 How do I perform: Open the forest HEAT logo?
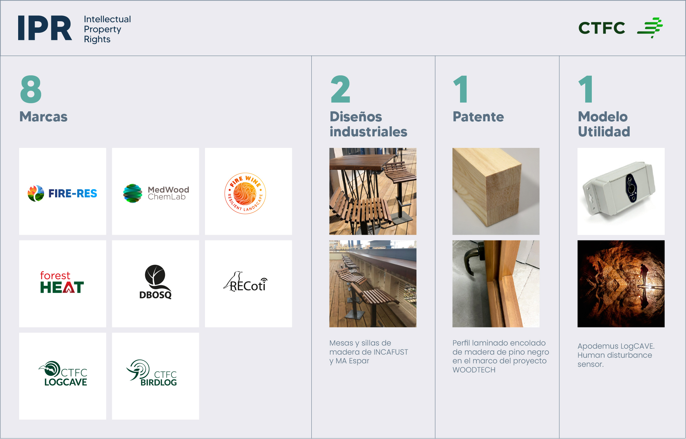(x=62, y=282)
